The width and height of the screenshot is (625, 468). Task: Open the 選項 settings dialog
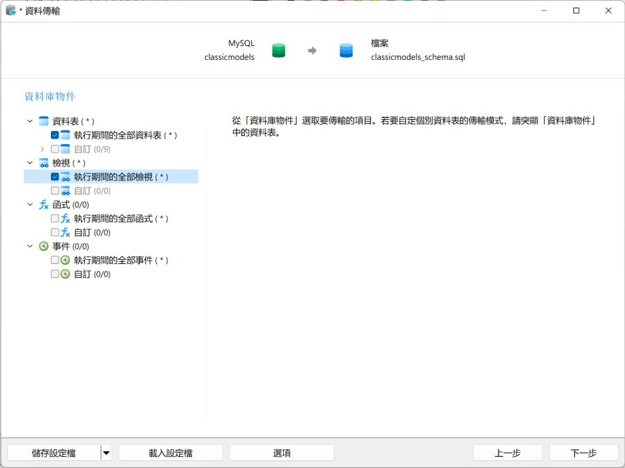coord(282,452)
